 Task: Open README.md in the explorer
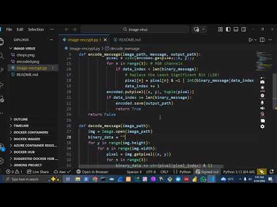tap(27, 75)
